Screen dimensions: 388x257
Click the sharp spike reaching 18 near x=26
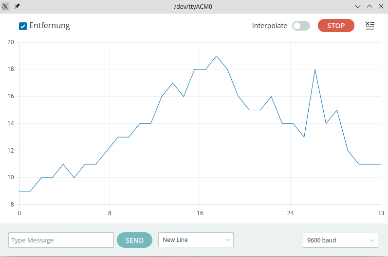pyautogui.click(x=315, y=69)
